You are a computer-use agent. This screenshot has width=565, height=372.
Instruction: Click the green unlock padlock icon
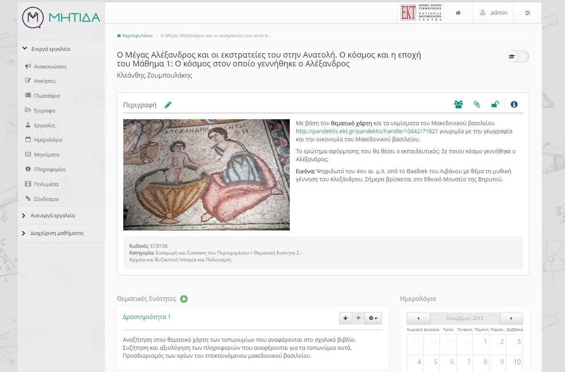(495, 105)
